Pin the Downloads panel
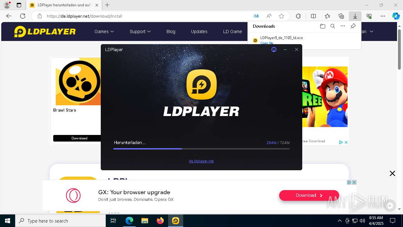Screen dimensions: 403x227 tap(353, 26)
